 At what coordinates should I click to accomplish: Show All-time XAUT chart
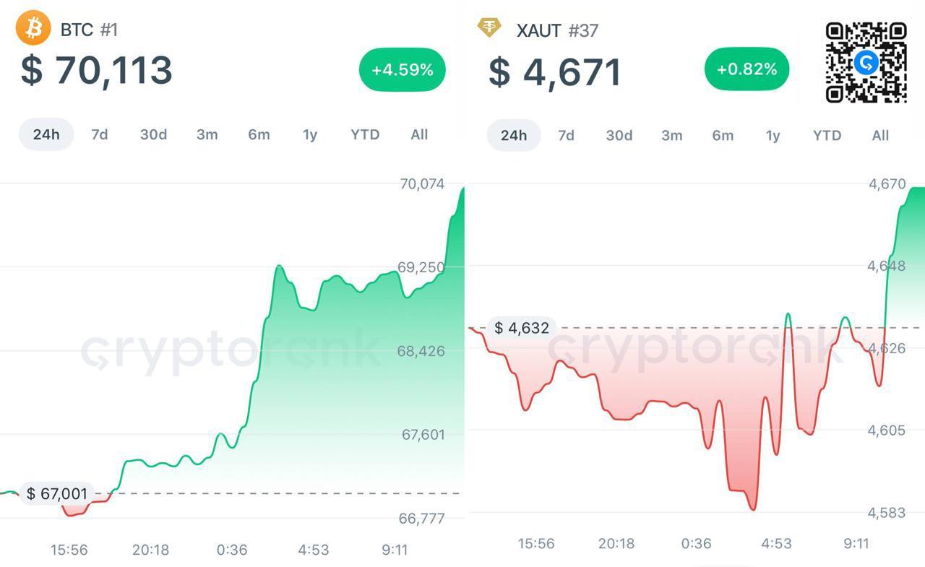pos(880,135)
